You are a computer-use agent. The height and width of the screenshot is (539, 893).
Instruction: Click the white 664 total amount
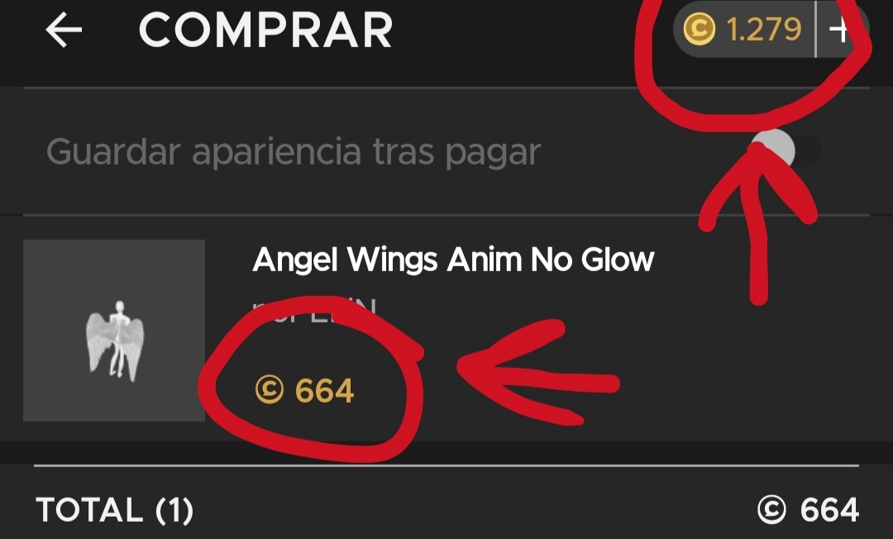click(x=829, y=509)
